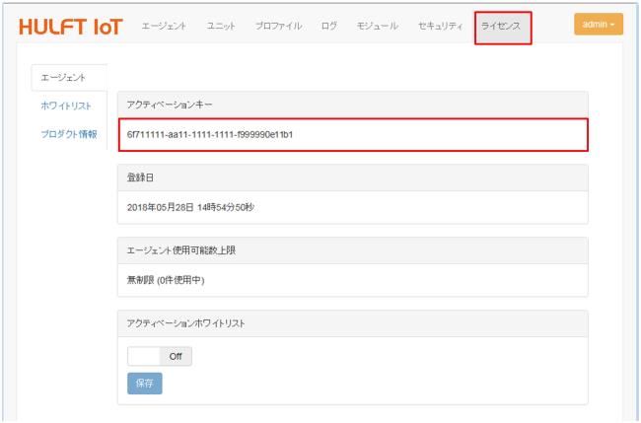Select the ライセンス navigation item

(502, 28)
